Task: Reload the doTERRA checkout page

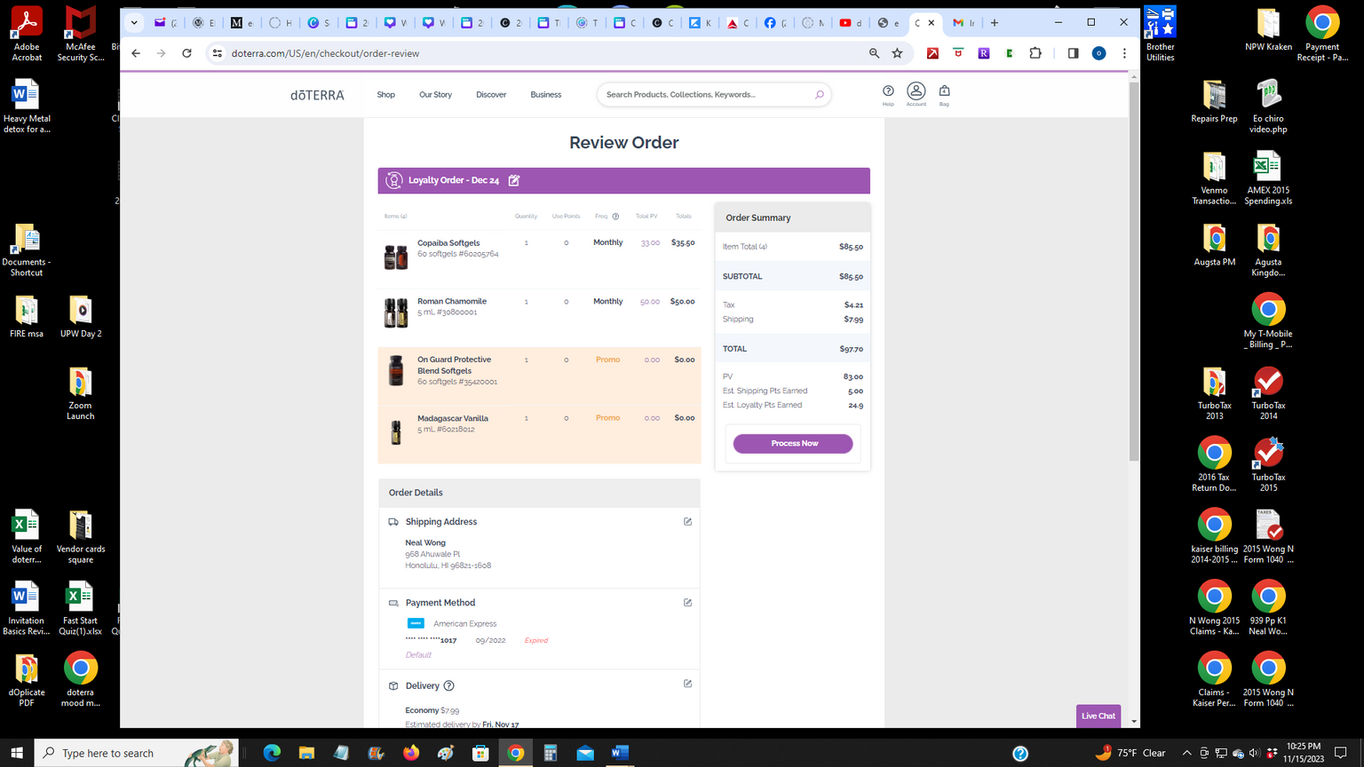Action: pos(186,53)
